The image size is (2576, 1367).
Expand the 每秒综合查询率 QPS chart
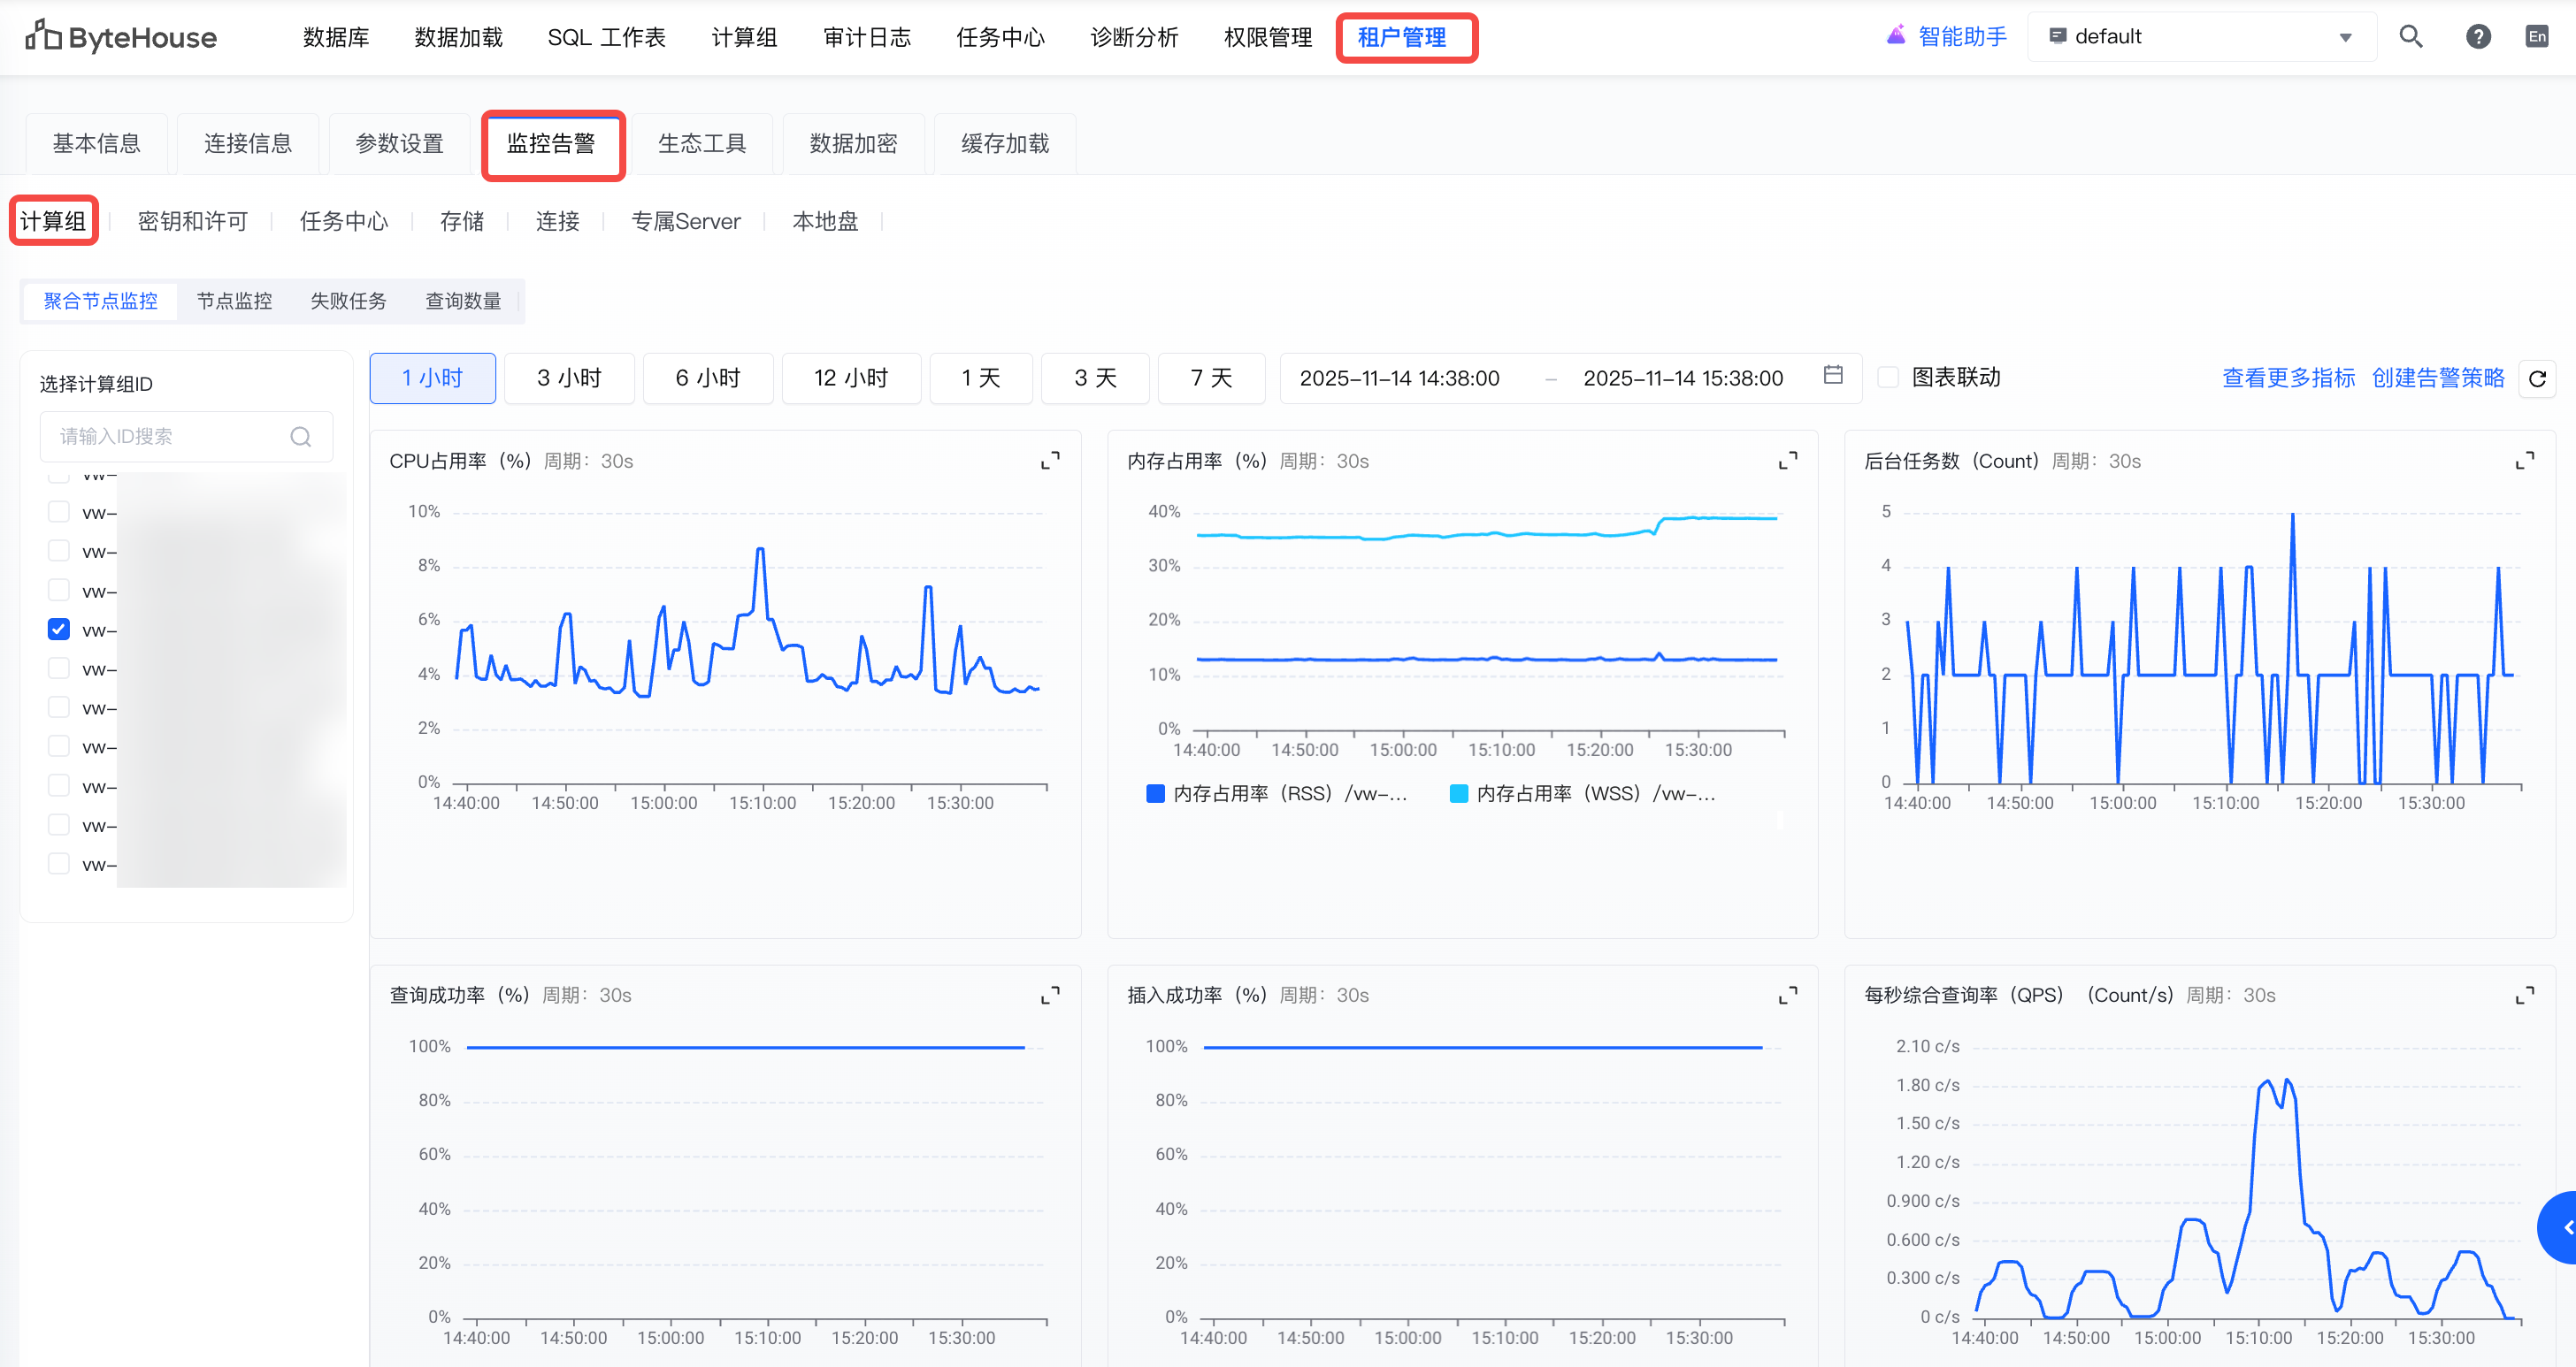coord(2524,996)
